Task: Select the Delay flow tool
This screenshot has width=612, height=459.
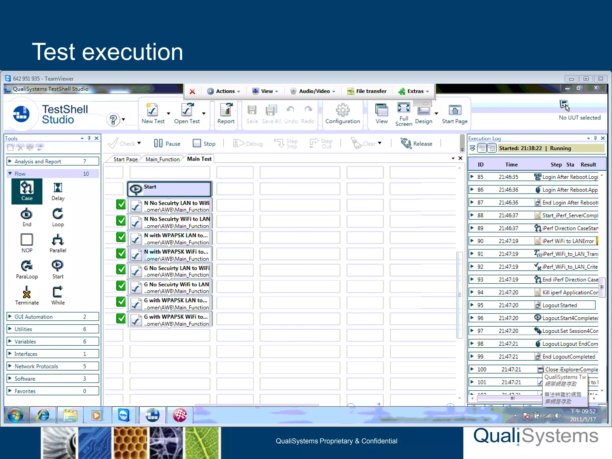Action: point(58,191)
